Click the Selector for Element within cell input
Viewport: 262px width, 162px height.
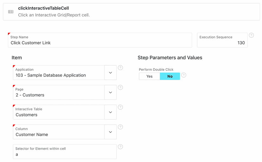click(64, 154)
